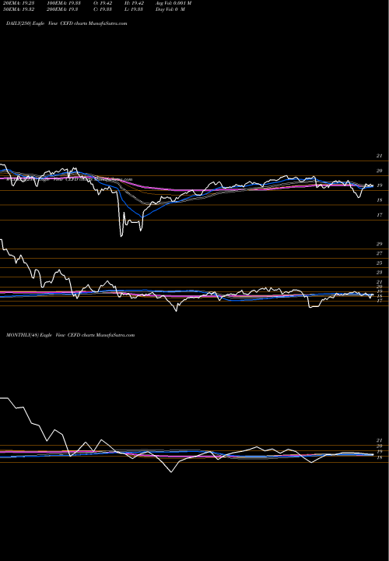
Task: Click the 'Avg Vol' header reading
Action: [x=173, y=3]
